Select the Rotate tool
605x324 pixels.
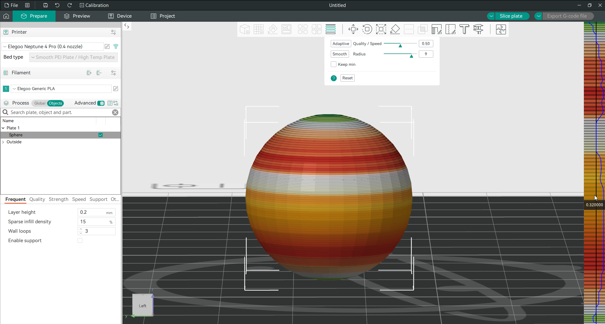pos(367,29)
